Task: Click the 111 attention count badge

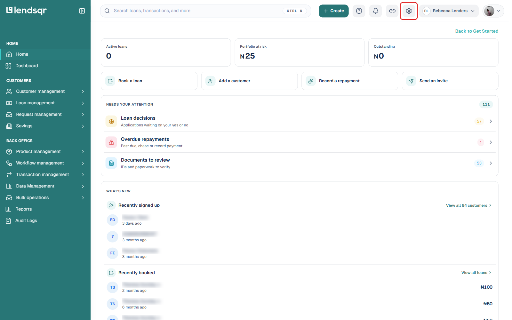Action: (x=486, y=104)
